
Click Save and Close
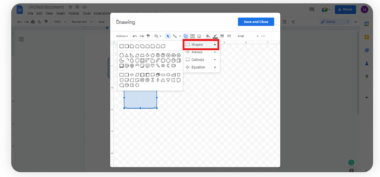tap(256, 21)
